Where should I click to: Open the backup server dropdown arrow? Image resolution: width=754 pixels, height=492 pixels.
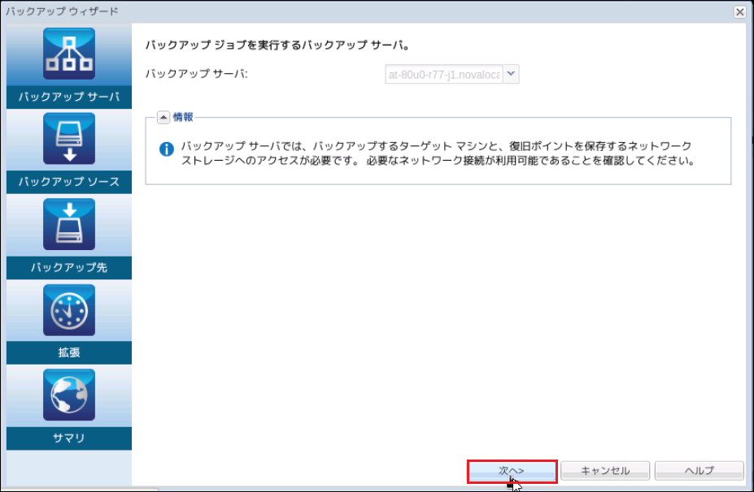511,75
